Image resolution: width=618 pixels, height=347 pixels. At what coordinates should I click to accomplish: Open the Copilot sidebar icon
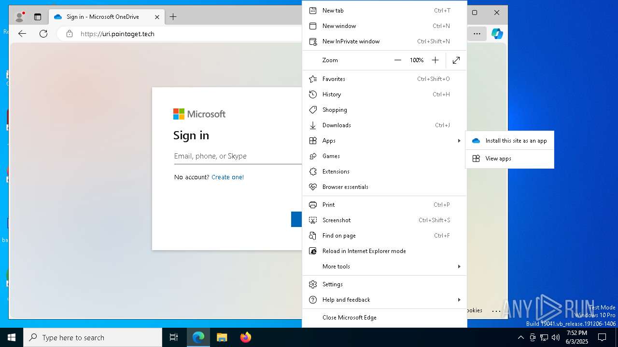point(497,34)
